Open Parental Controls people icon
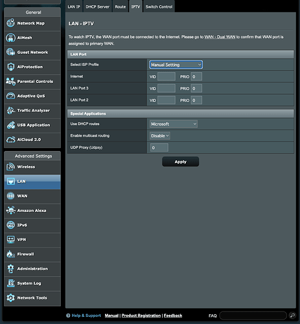This screenshot has width=300, height=324. (10, 82)
